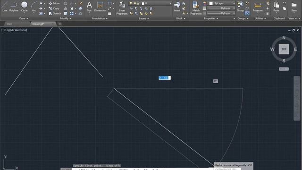
Task: Open a new drawing tab with plus
Action: coord(60,24)
